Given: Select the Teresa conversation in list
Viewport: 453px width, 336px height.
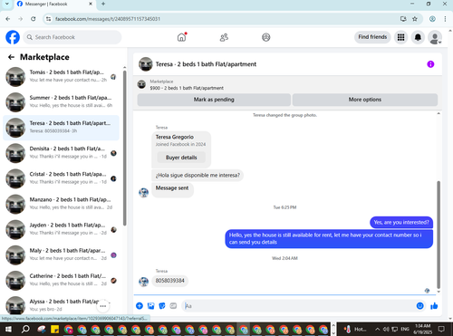Looking at the screenshot, I should point(61,128).
